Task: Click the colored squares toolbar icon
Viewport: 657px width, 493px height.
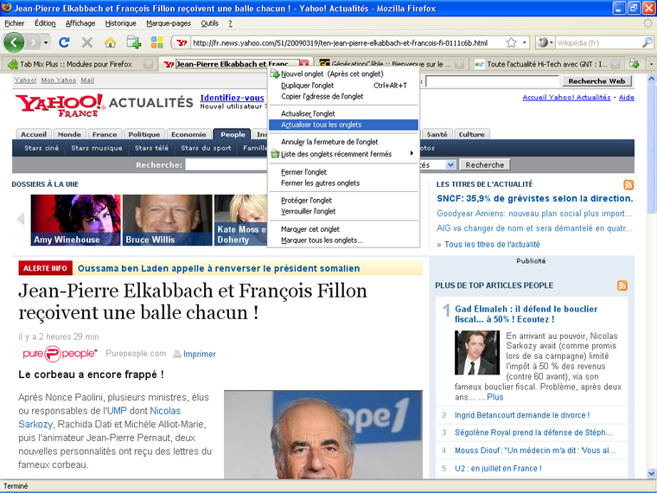Action: click(157, 42)
